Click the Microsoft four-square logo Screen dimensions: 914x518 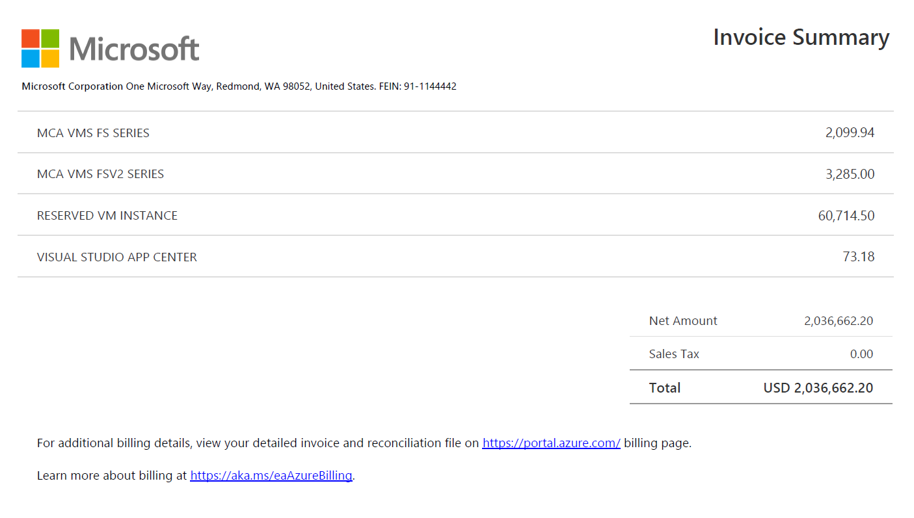click(x=40, y=48)
